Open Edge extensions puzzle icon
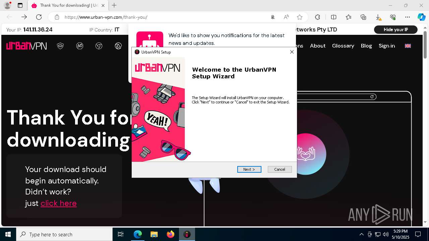 317,17
